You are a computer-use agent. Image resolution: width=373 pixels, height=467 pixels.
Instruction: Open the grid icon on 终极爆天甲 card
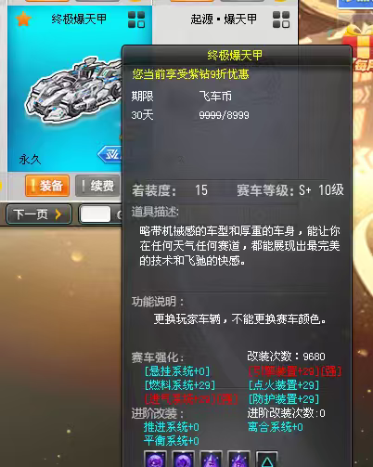click(x=136, y=19)
